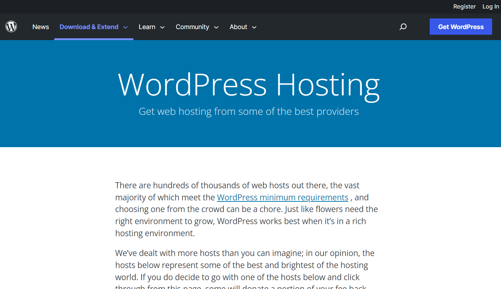Expand the chevron beside Community
This screenshot has height=289, width=501.
pyautogui.click(x=216, y=27)
